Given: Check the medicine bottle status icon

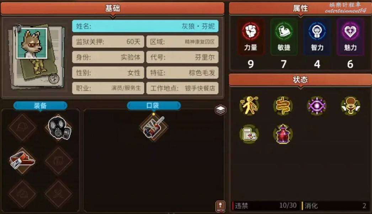Looking at the screenshot, I should click(249, 134).
